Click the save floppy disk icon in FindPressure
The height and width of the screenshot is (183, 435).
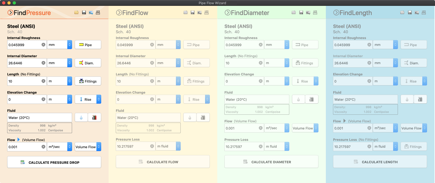(x=84, y=12)
